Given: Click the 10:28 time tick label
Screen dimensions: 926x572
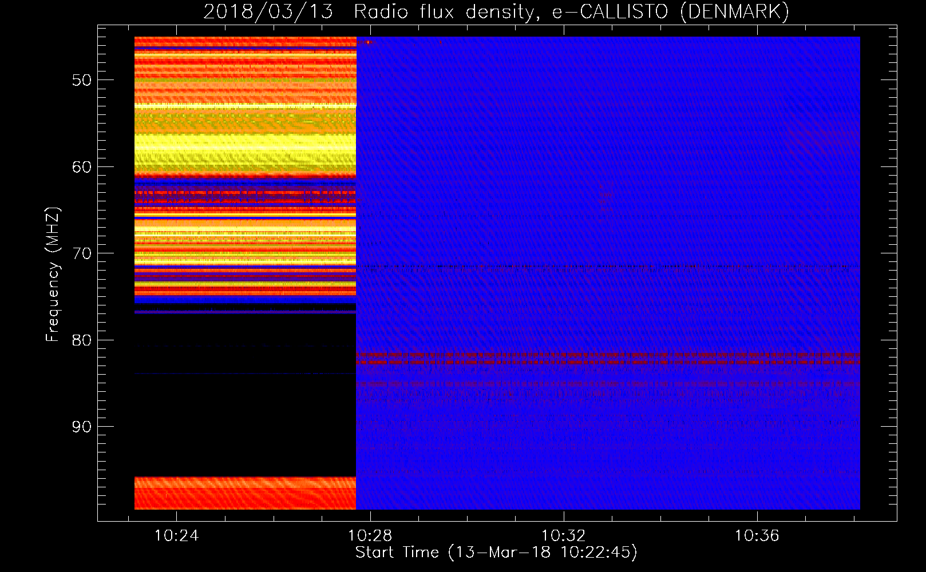Looking at the screenshot, I should [x=370, y=536].
